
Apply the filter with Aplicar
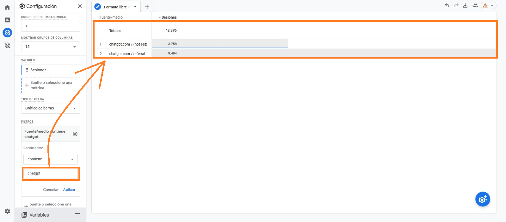(x=69, y=190)
